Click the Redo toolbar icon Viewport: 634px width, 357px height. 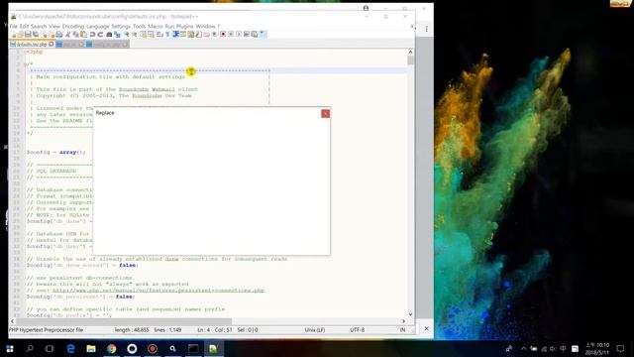[x=100, y=35]
